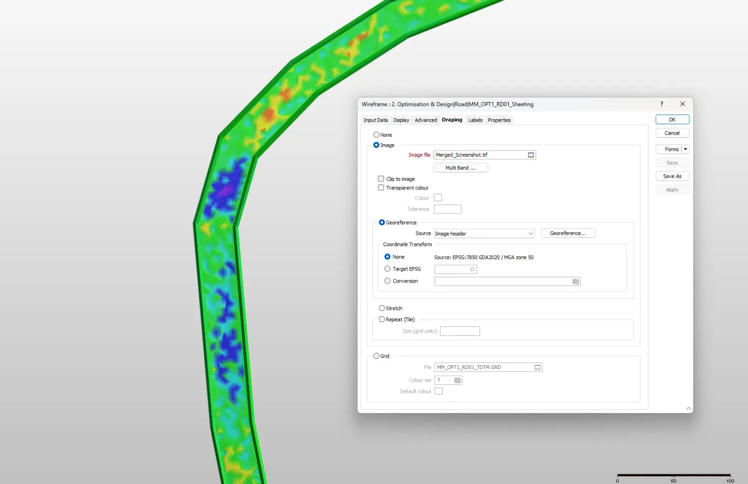Select the Stretch option

click(382, 308)
